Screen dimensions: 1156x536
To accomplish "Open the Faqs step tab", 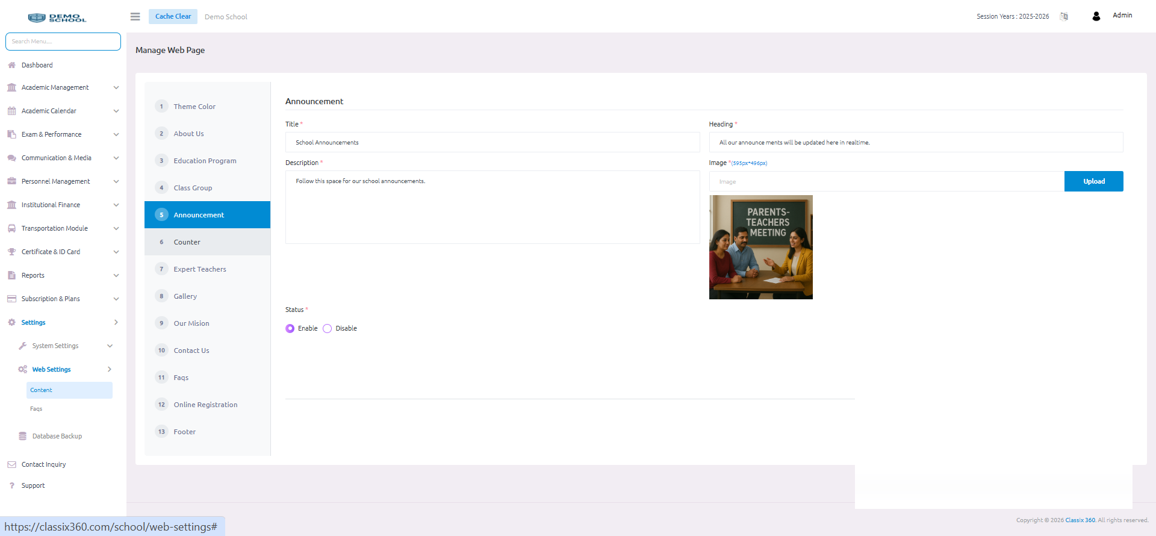I will [207, 378].
